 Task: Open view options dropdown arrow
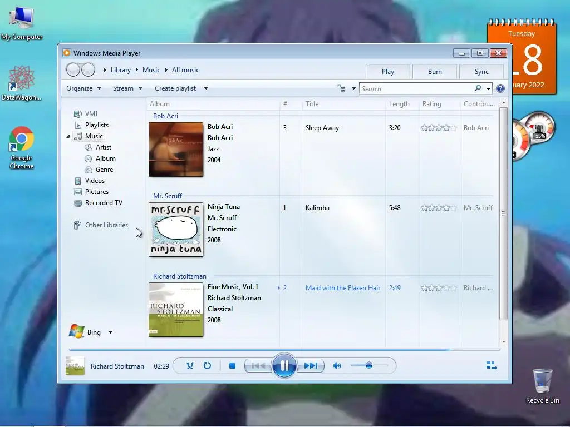tap(353, 88)
